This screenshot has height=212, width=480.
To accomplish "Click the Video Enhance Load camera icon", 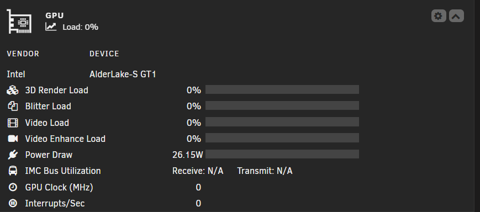I will click(13, 139).
